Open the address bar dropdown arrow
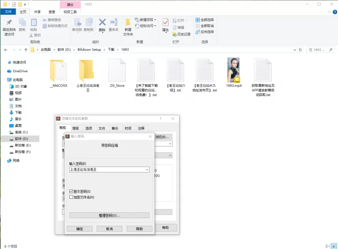 tap(294, 49)
